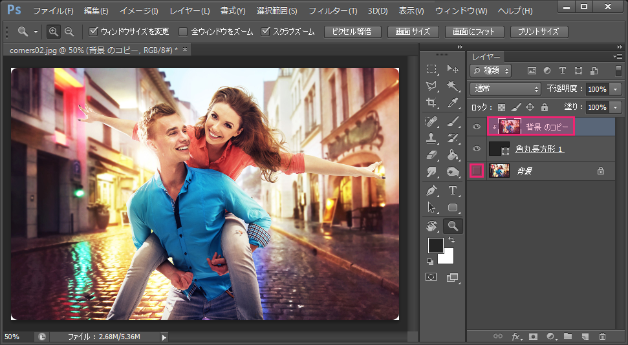Click the create new layer icon

(585, 336)
